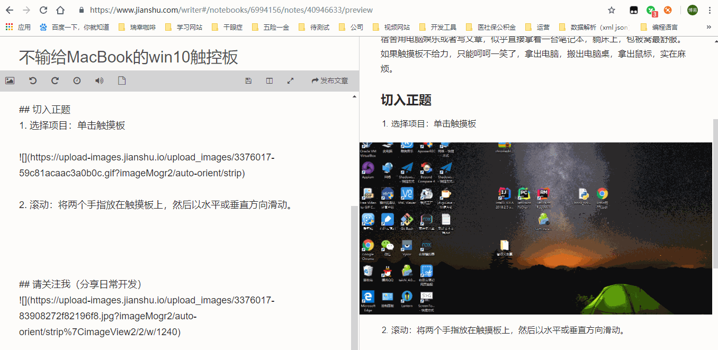The image size is (718, 350).
Task: Insert image using editor toolbar icon
Action: tap(10, 80)
